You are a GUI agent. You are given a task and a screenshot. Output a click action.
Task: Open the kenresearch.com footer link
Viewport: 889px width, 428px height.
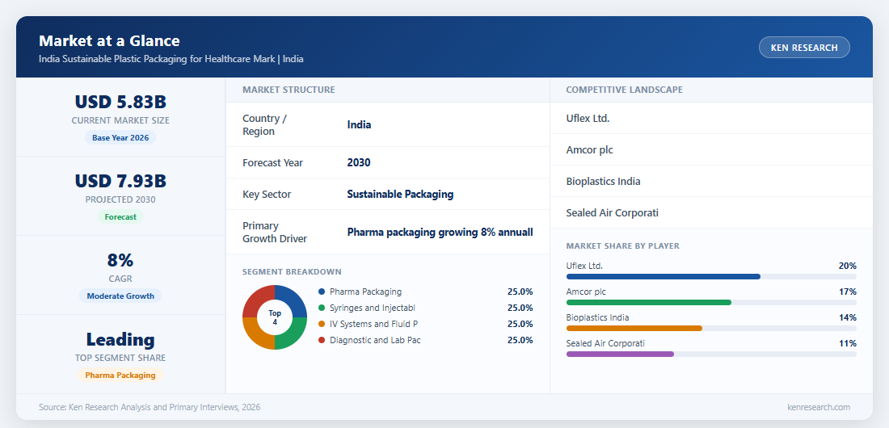819,407
